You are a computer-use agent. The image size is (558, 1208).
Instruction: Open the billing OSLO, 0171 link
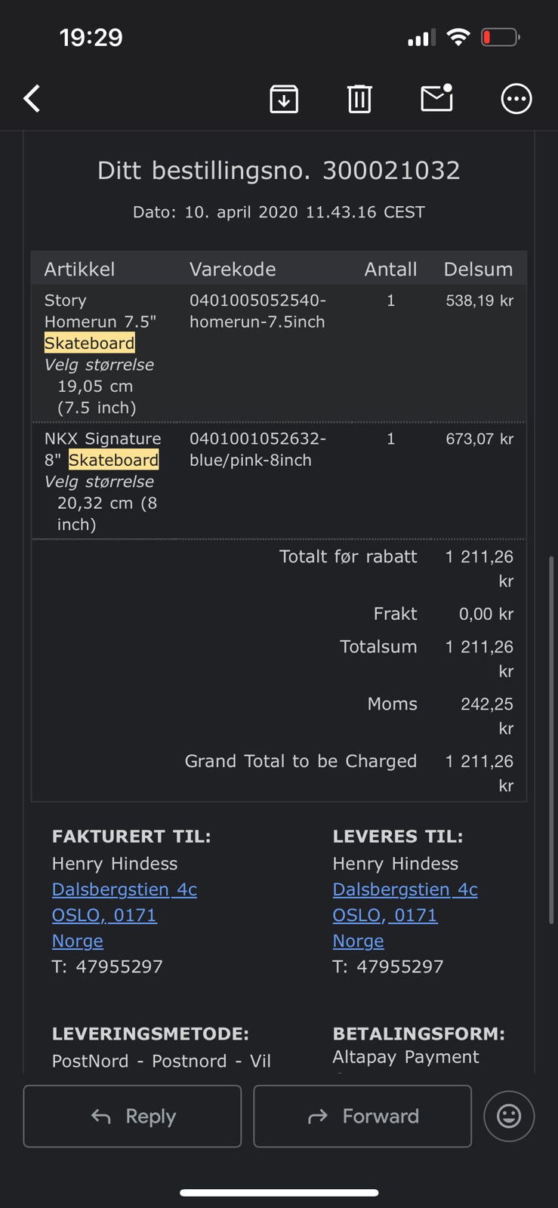click(x=104, y=915)
